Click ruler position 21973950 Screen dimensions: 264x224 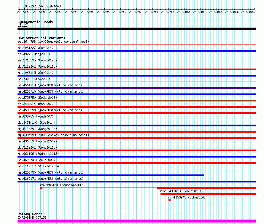104,12
